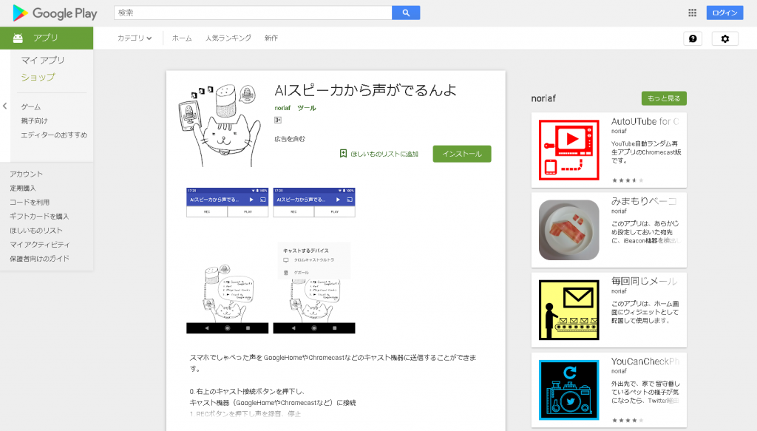The image size is (757, 431).
Task: Open the help question mark icon
Action: tap(693, 38)
